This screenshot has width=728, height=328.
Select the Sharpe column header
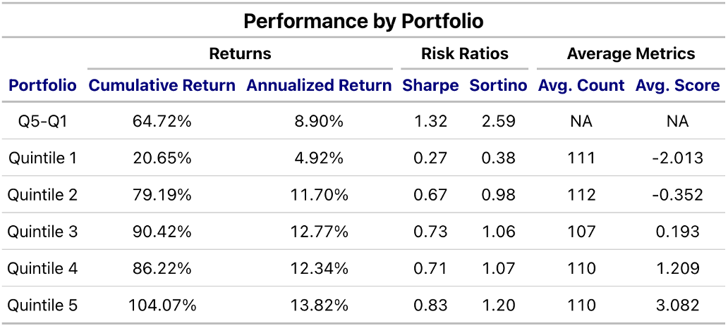click(x=430, y=86)
